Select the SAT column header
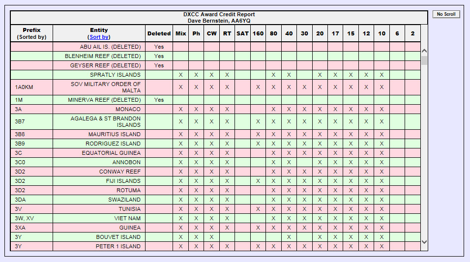470x262 pixels. [242, 33]
